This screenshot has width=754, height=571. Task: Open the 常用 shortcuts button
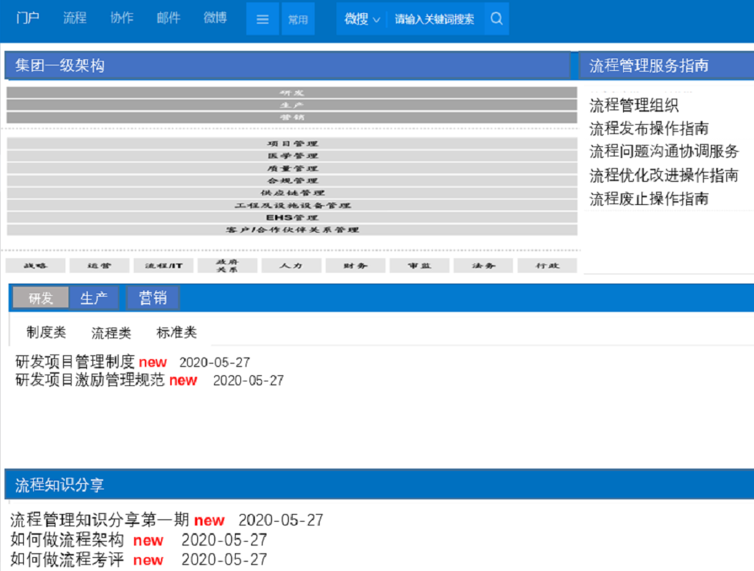point(298,19)
